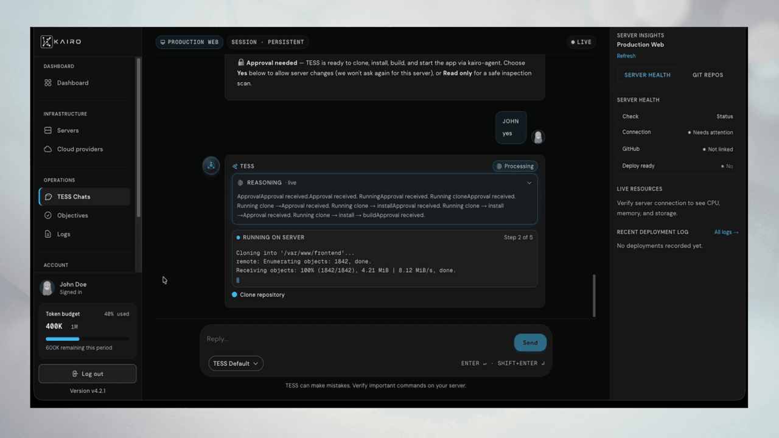This screenshot has height=438, width=779.
Task: Click the Session Persistent chip
Action: click(268, 42)
